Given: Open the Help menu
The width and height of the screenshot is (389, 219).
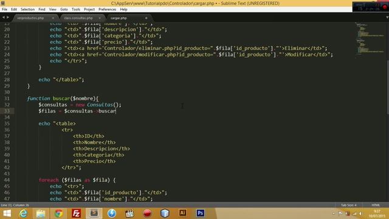Looking at the screenshot, I should [x=123, y=10].
